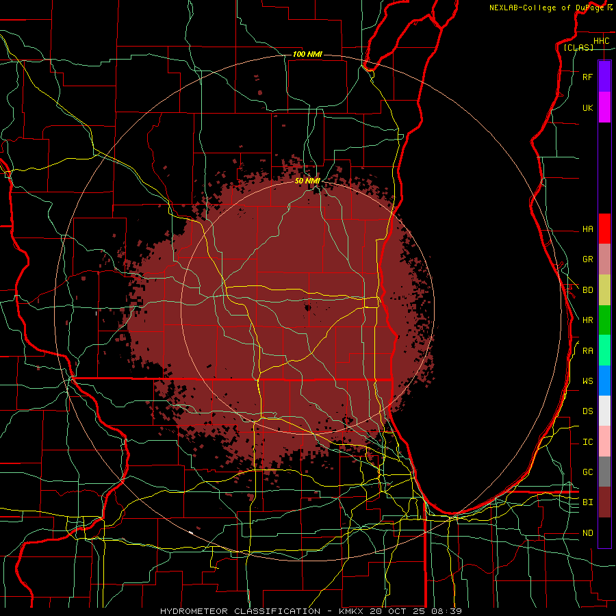Viewport: 616px width, 616px height.
Task: Click the "GR" legend label
Action: pos(587,259)
